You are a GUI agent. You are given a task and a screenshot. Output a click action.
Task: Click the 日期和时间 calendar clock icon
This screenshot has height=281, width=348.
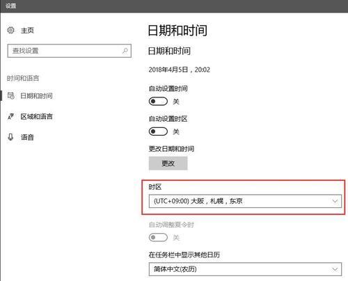tap(11, 95)
